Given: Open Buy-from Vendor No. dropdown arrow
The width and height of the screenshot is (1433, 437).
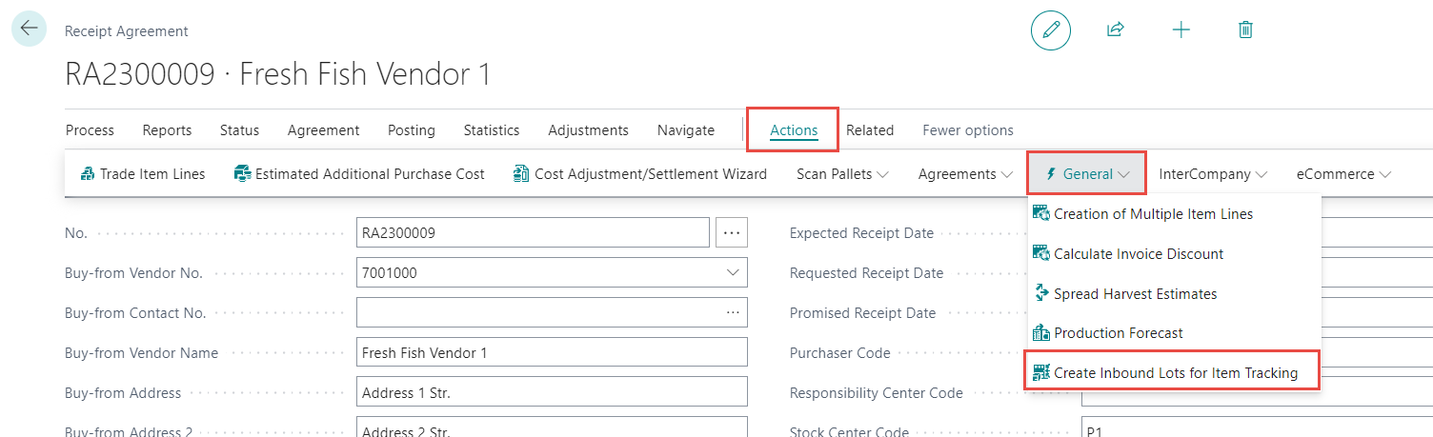Looking at the screenshot, I should 733,273.
